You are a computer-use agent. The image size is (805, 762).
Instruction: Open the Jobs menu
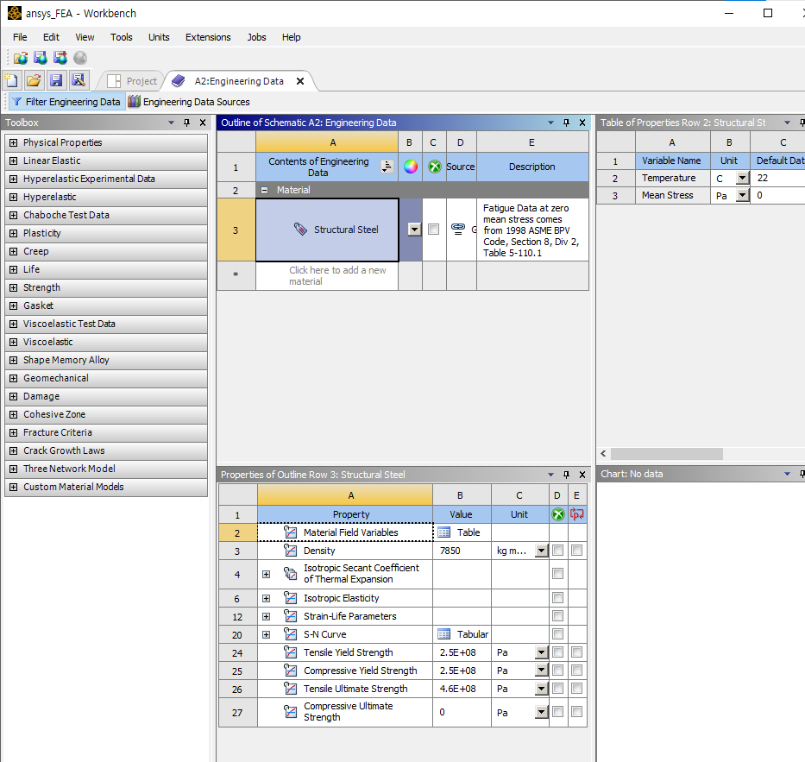pos(257,37)
